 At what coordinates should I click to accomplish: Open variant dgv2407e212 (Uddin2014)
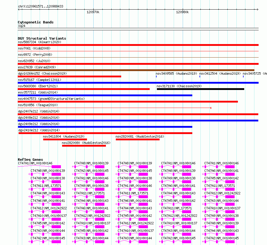138,114
